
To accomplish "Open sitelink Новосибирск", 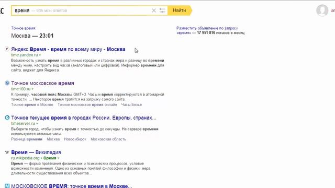I will [x=75, y=139].
